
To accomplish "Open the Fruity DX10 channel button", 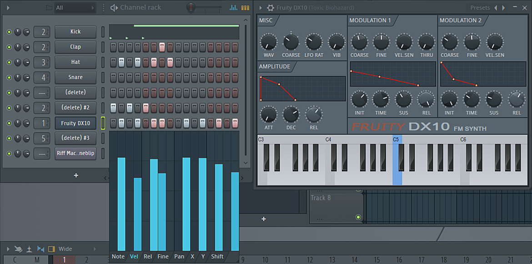I will (75, 123).
